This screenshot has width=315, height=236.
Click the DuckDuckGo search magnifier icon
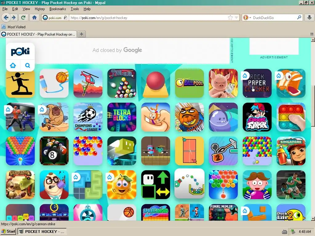tap(299, 18)
